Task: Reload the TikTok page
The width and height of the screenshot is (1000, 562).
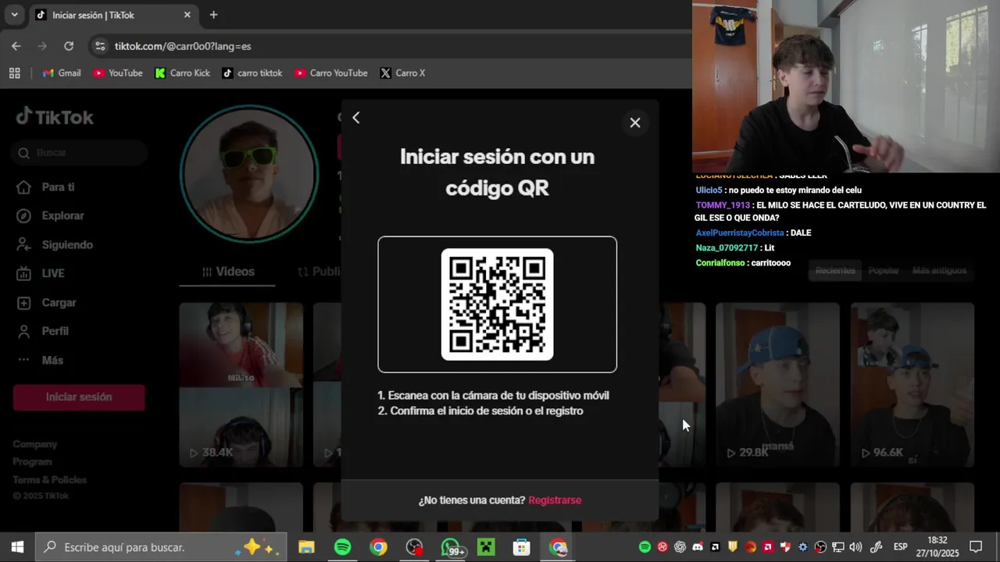Action: [x=69, y=46]
